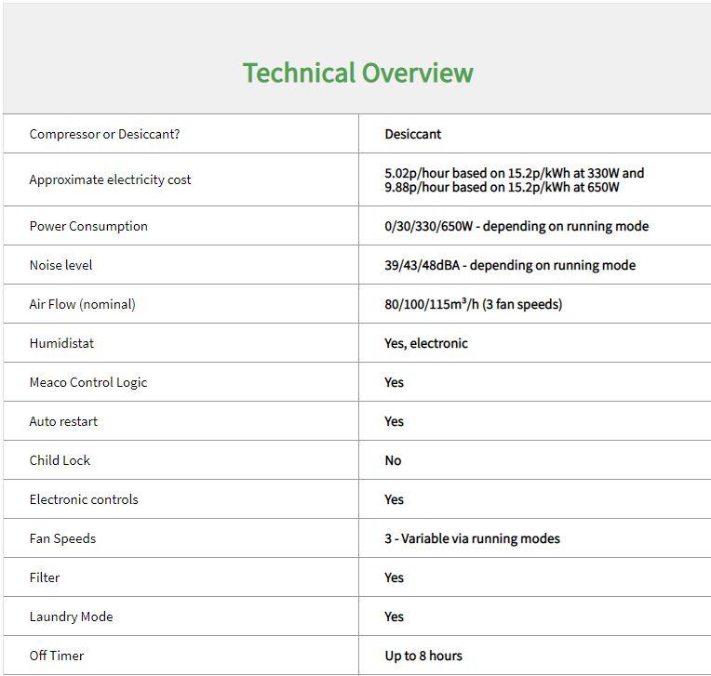This screenshot has width=711, height=676.
Task: Select the 'Yes, electronic' humidistat value
Action: coord(426,343)
